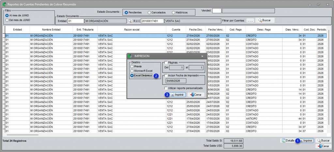The width and height of the screenshot is (334, 152).
Task: Click Imprimir button in IMPRESION dialog
Action: click(178, 95)
